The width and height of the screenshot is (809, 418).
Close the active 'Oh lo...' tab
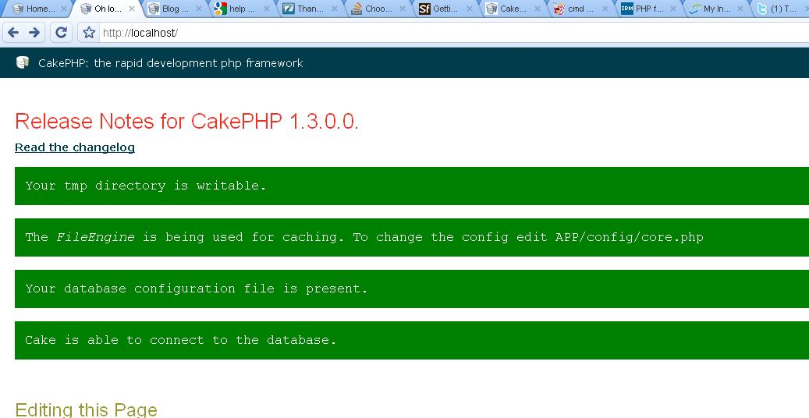click(x=132, y=9)
